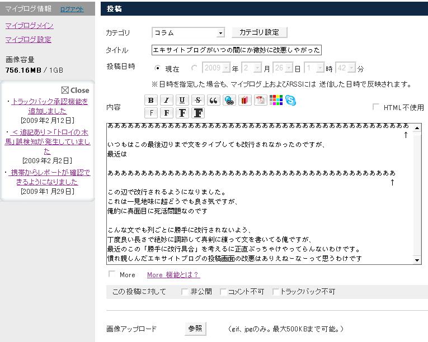The height and width of the screenshot is (342, 428).
Task: Click the 参照 browse button for image upload
Action: [x=195, y=329]
